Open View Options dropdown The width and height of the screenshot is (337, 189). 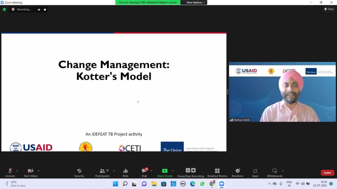click(x=195, y=2)
